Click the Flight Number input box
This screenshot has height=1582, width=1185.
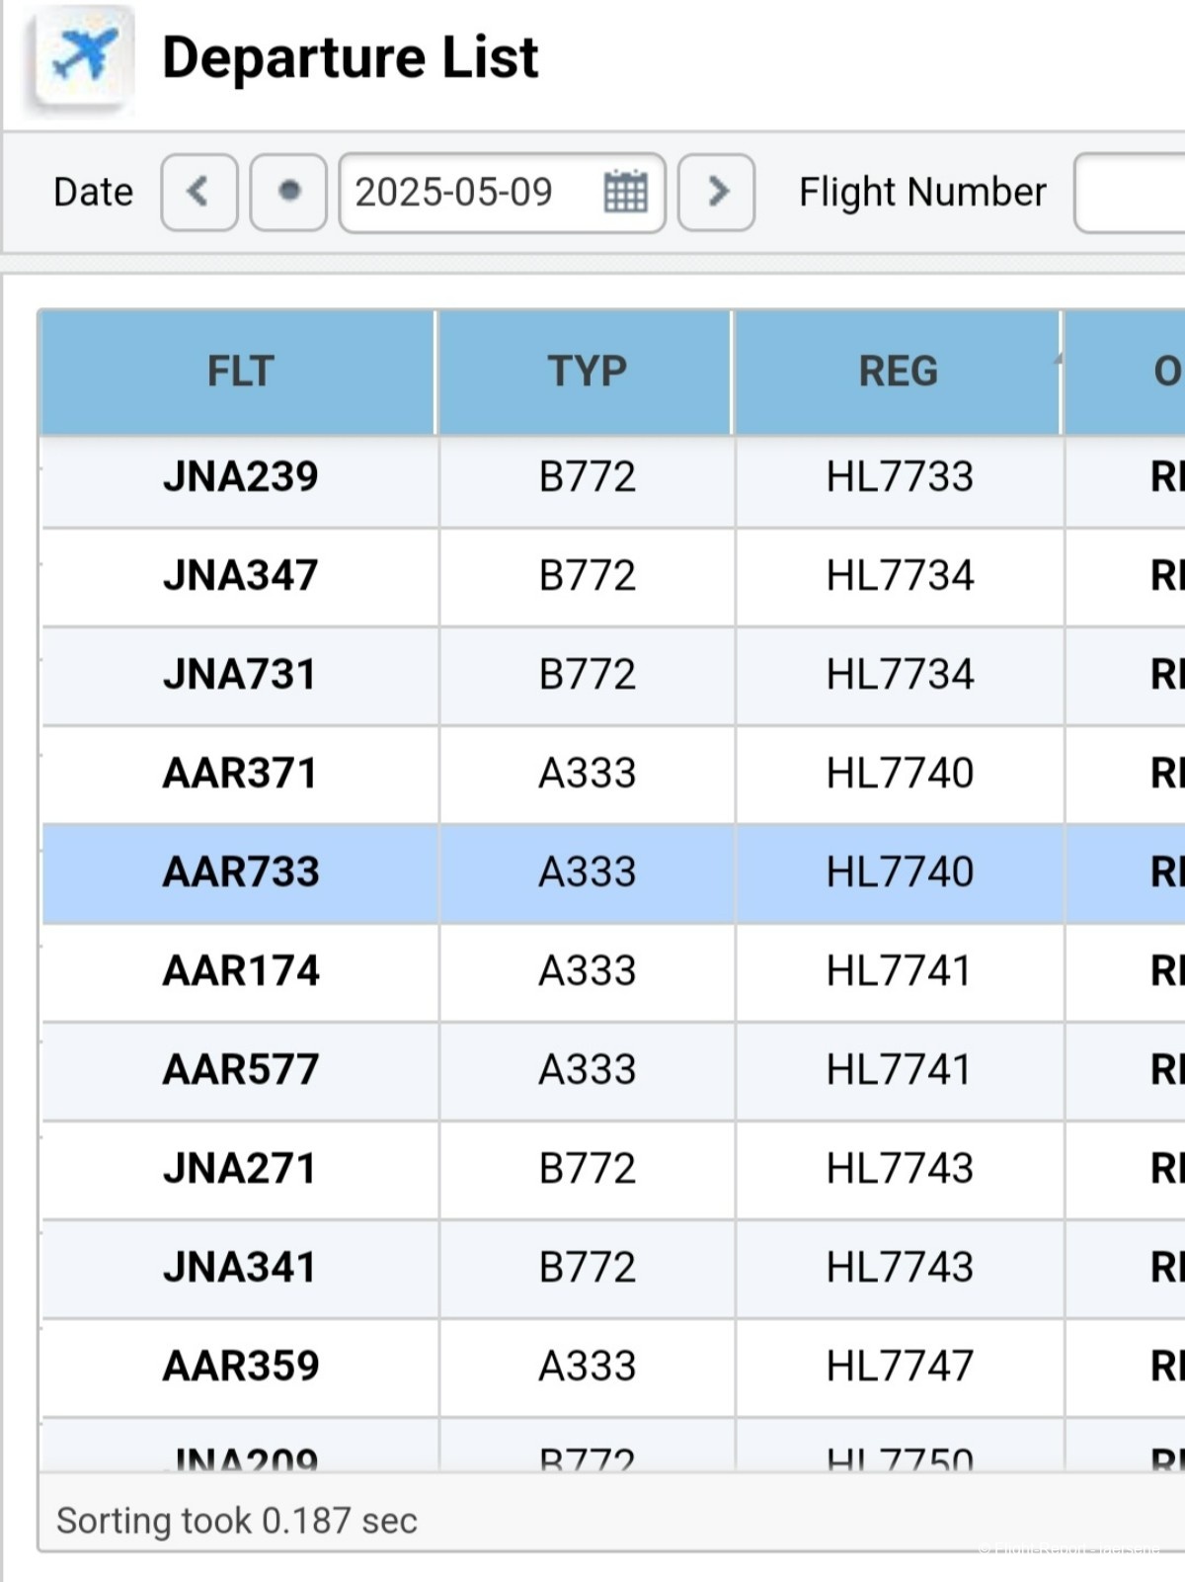(x=1131, y=192)
